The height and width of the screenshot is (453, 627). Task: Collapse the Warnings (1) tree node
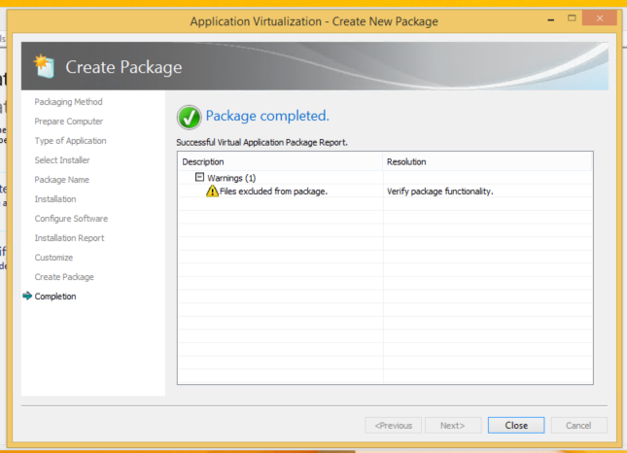click(x=199, y=177)
